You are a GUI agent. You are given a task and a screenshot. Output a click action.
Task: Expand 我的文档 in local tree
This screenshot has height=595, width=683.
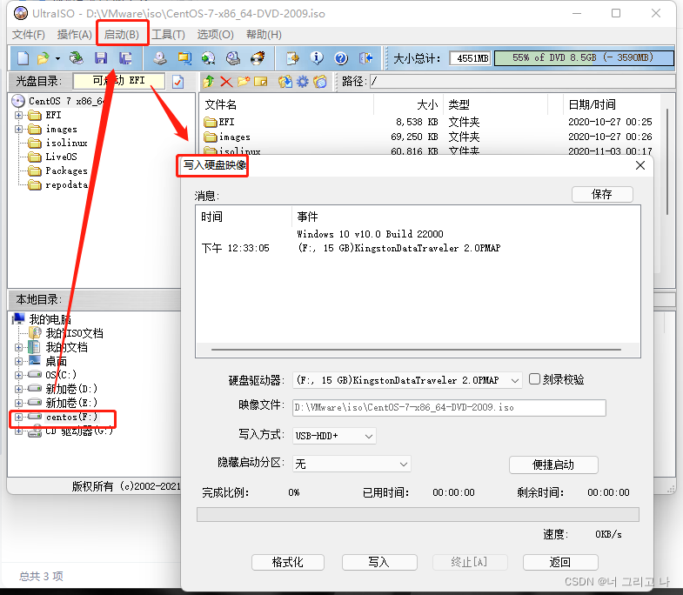[19, 347]
